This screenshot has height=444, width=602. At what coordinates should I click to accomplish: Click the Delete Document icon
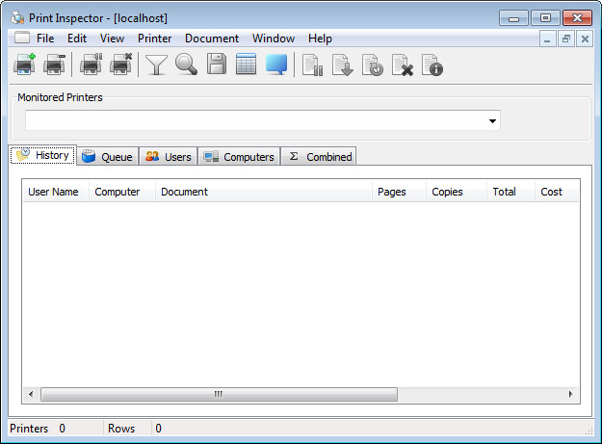coord(402,65)
